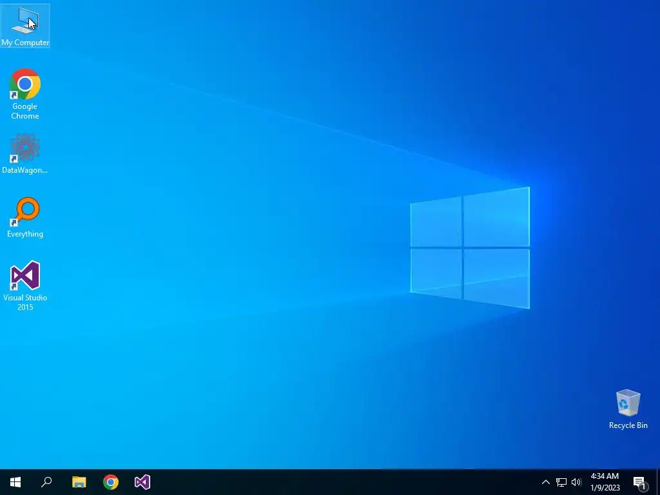This screenshot has width=660, height=495.
Task: Launch Visual Studio from the taskbar
Action: [x=142, y=482]
